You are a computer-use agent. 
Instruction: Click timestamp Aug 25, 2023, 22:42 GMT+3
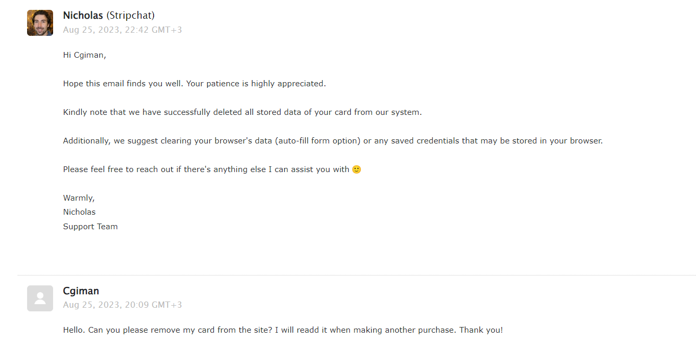[122, 30]
